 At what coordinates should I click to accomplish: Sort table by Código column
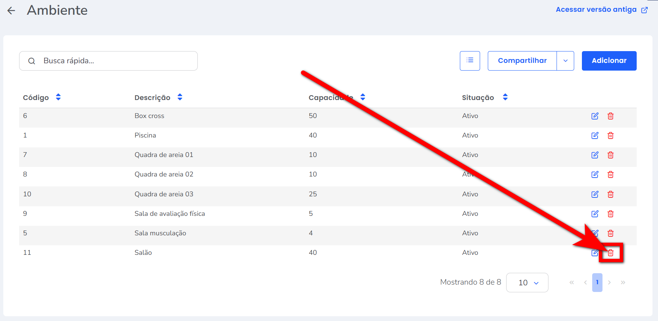58,97
